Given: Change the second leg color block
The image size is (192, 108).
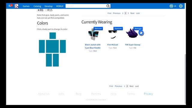Looking at the screenshot, I should [x=56, y=60].
